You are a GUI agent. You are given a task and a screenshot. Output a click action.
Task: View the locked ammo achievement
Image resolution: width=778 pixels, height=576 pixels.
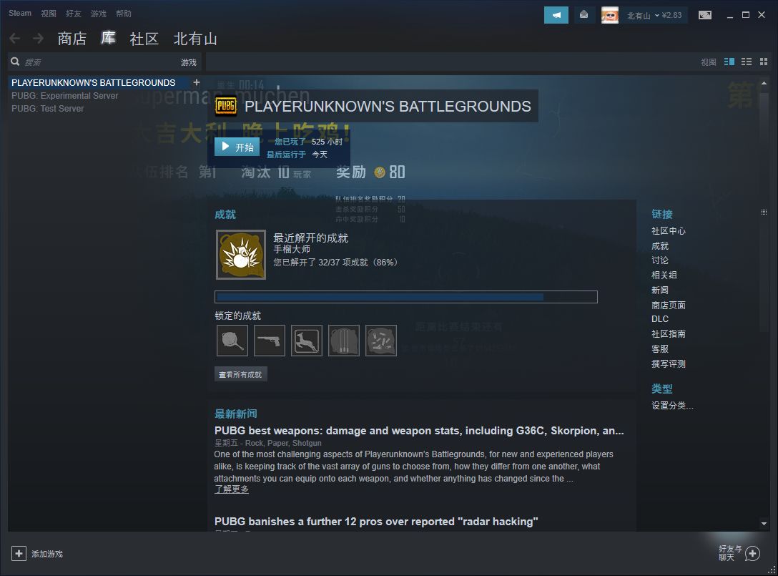381,341
